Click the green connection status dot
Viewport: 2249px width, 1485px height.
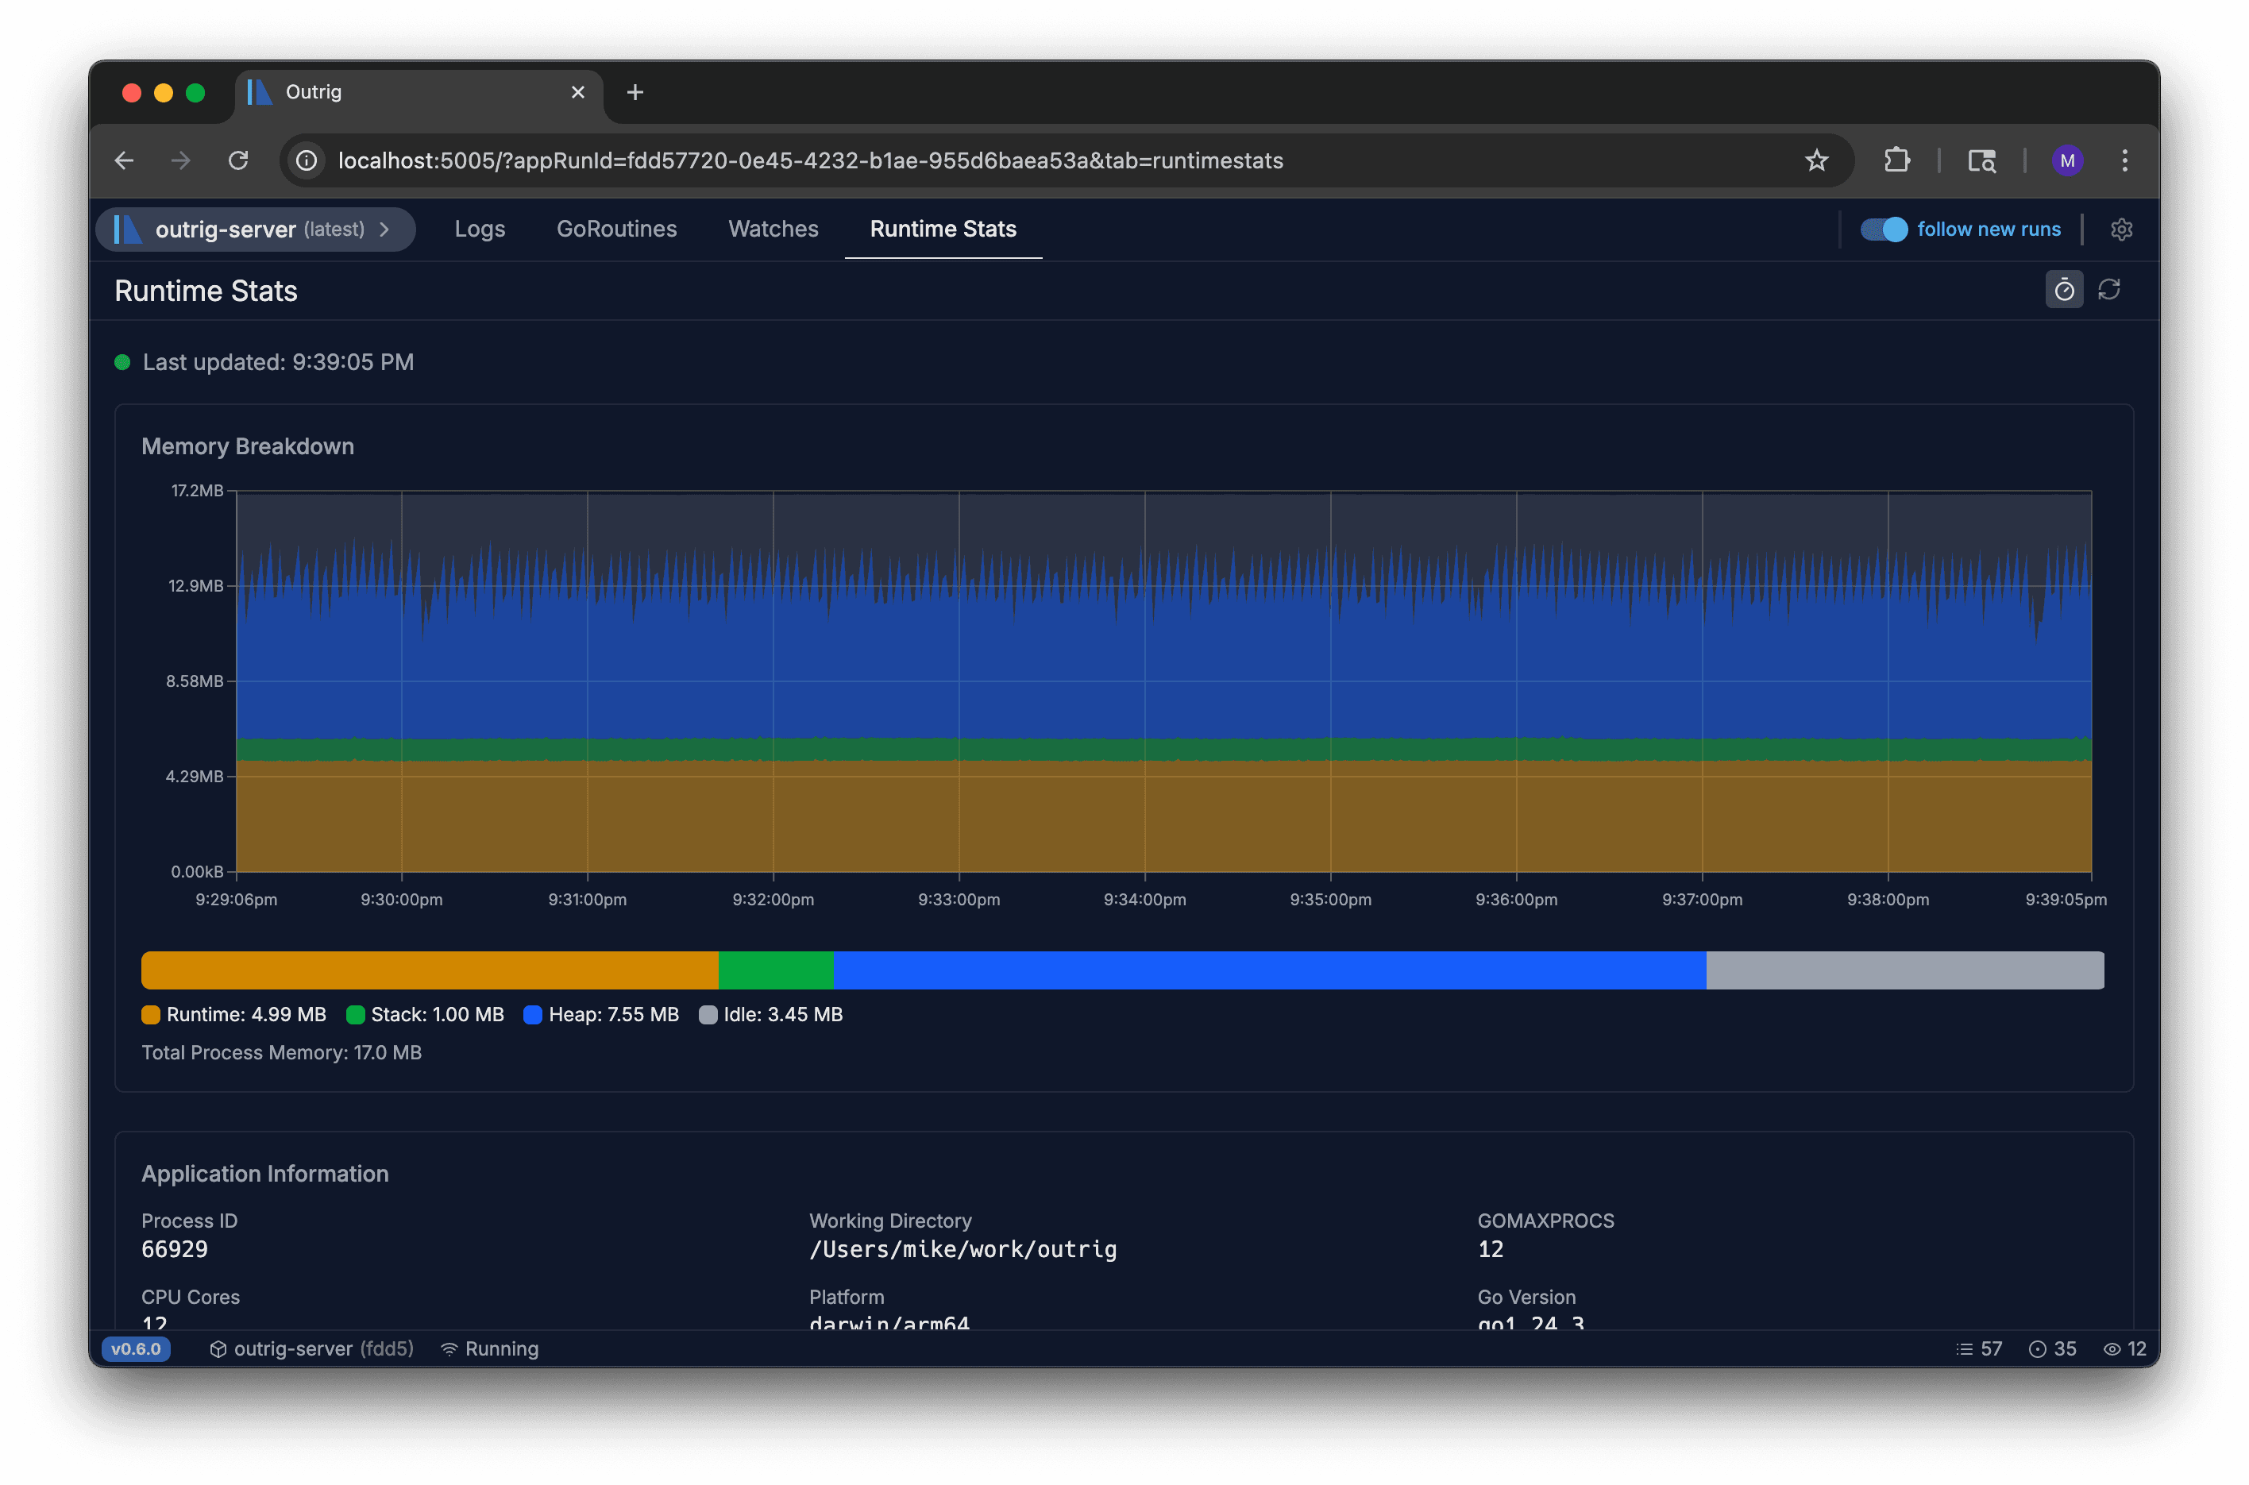point(123,362)
